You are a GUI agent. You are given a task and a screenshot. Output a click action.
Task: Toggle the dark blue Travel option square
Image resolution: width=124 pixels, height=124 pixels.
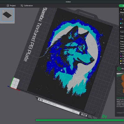point(121,54)
